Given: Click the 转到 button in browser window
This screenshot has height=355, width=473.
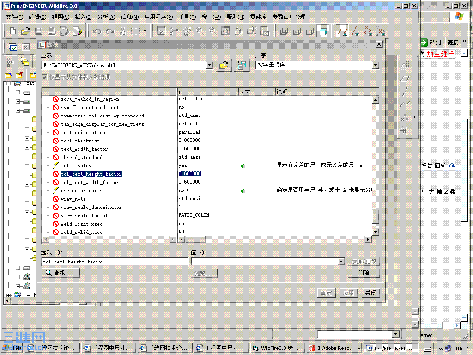Looking at the screenshot, I should pos(432,42).
